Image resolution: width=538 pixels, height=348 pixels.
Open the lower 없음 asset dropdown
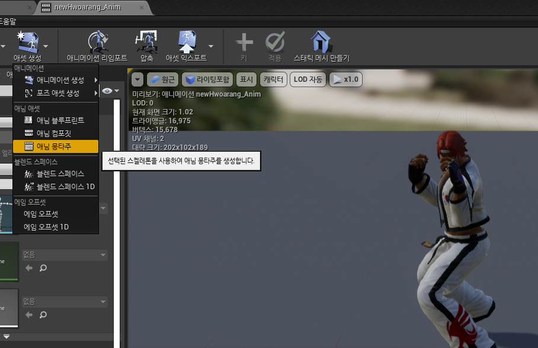point(65,302)
